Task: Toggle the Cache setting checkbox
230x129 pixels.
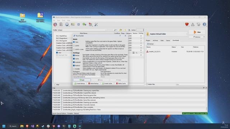Action: tap(74, 59)
